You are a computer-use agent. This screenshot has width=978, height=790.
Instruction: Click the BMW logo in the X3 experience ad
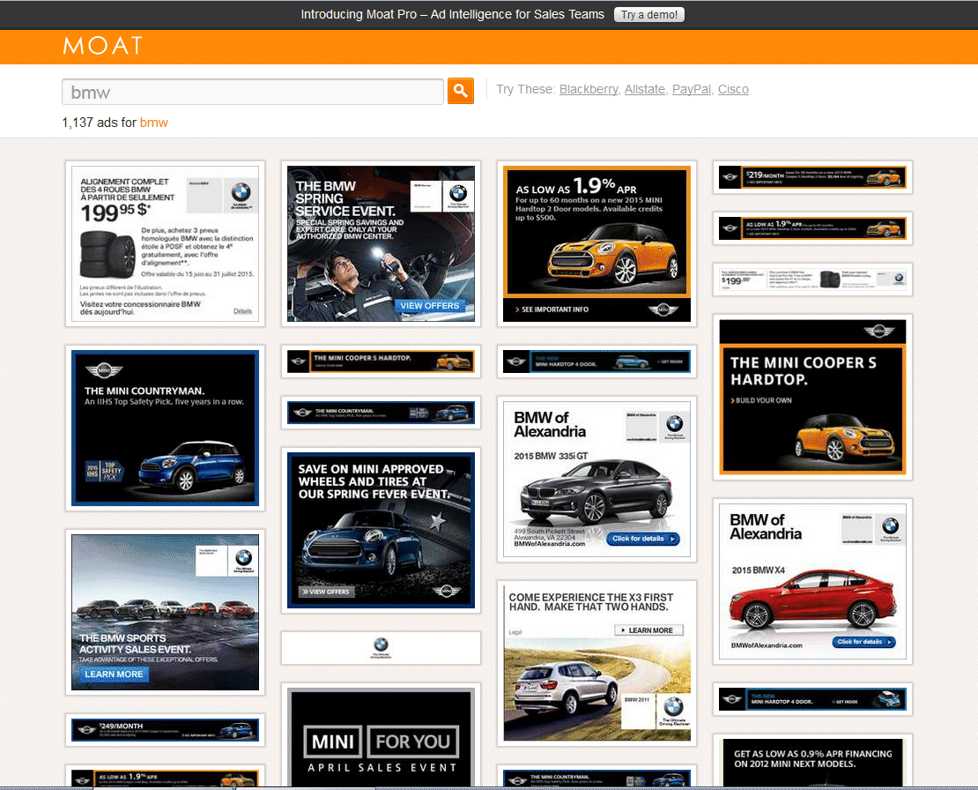coord(673,707)
